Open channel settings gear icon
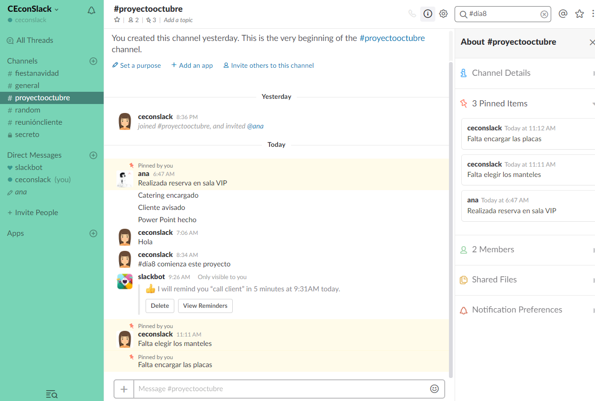The height and width of the screenshot is (401, 595). pos(443,14)
